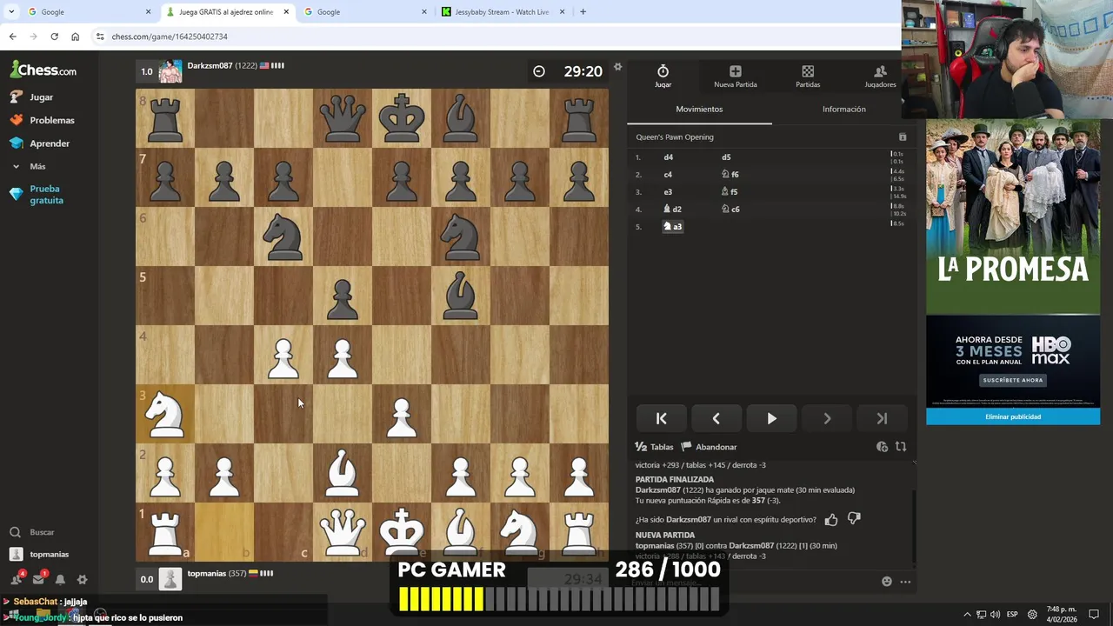Click the Eliminar publicidad button
Image resolution: width=1113 pixels, height=626 pixels.
pos(1013,417)
